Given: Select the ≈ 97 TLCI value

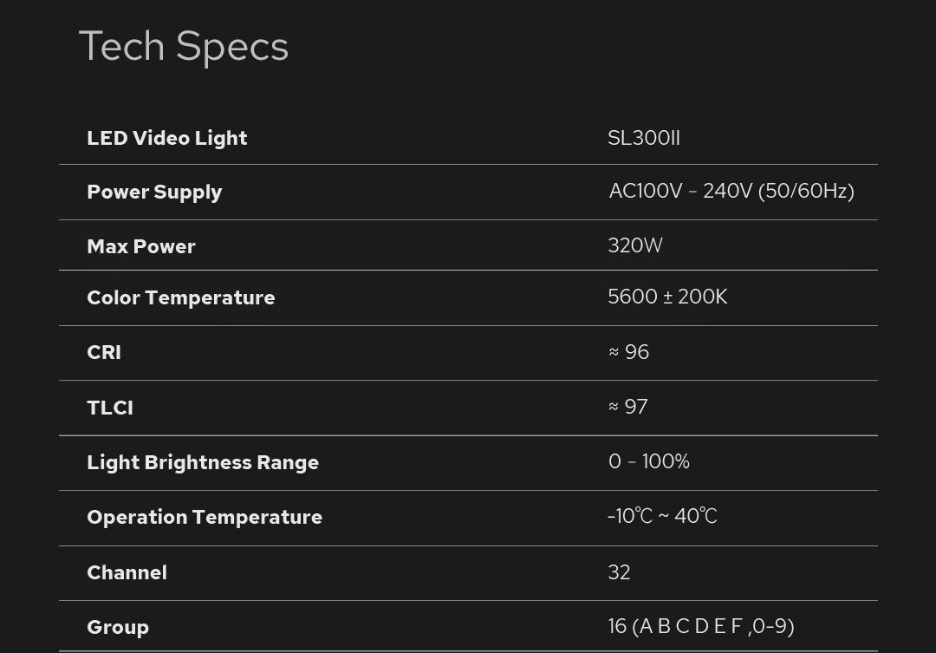Looking at the screenshot, I should (x=628, y=407).
